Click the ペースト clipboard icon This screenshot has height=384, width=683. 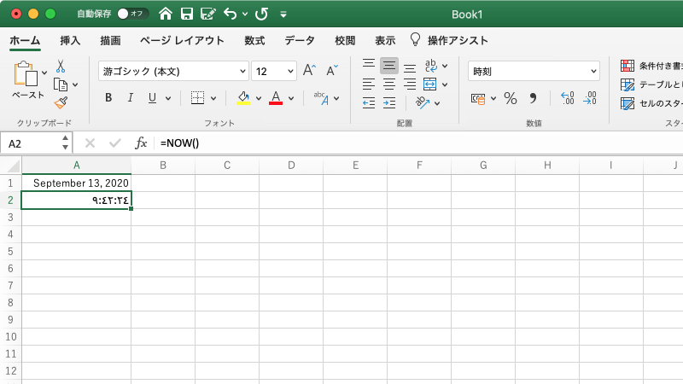click(x=26, y=74)
